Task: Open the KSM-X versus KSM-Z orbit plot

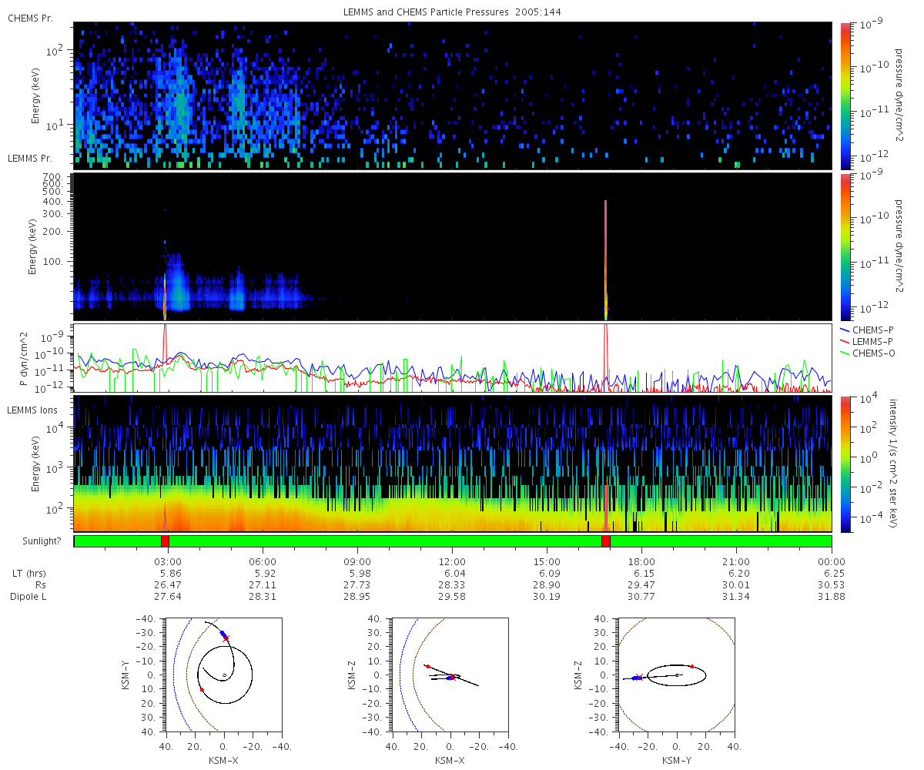Action: pyautogui.click(x=450, y=675)
